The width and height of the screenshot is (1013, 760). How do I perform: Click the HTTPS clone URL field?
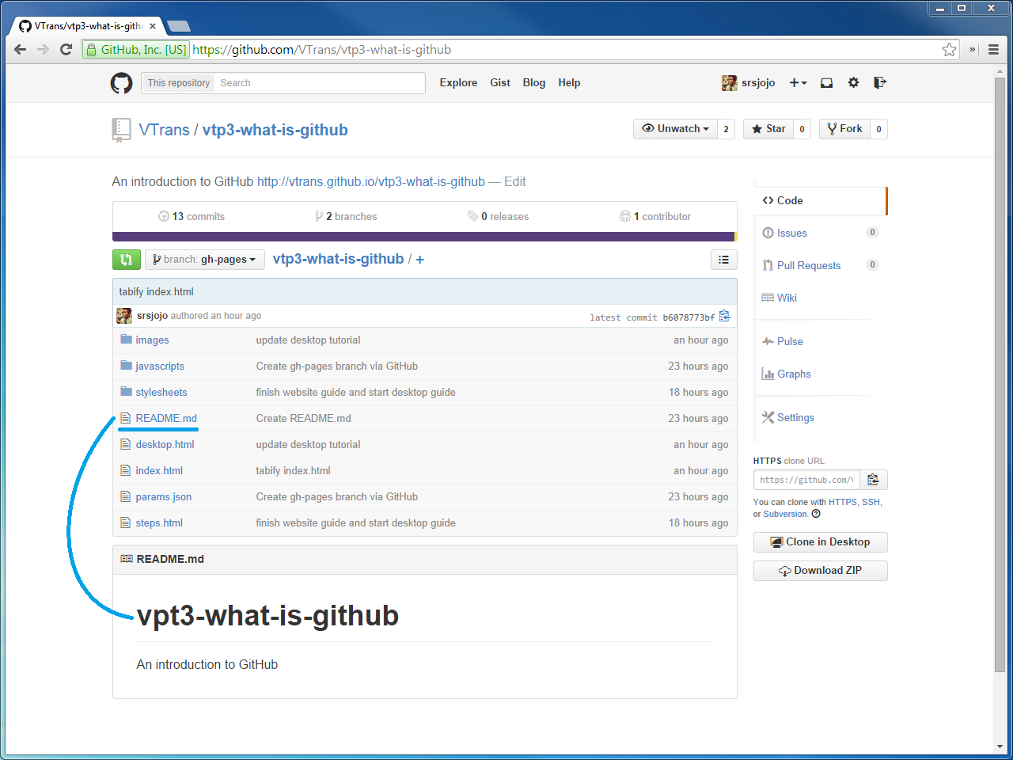pos(806,480)
